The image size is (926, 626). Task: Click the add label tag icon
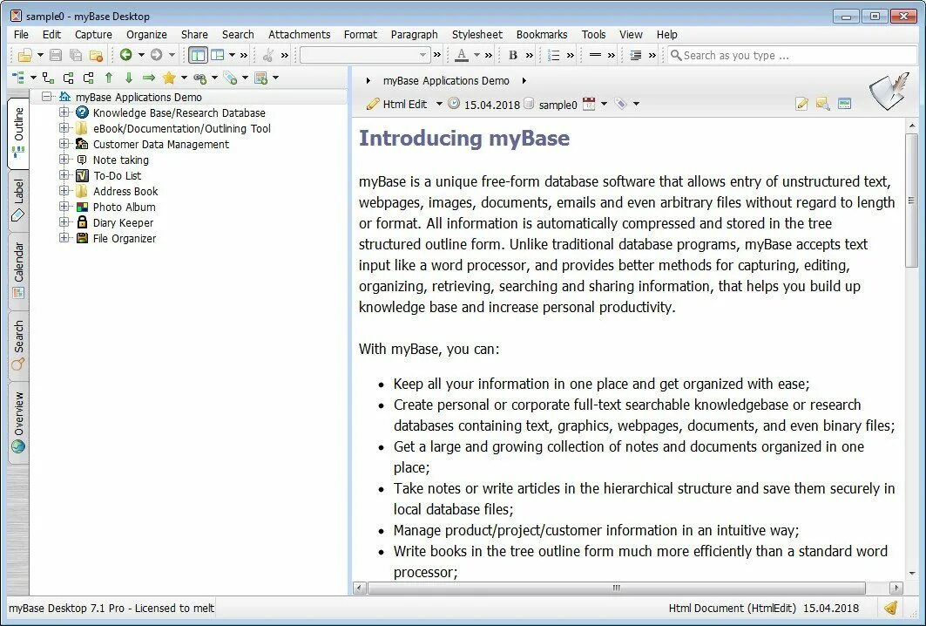coord(230,78)
